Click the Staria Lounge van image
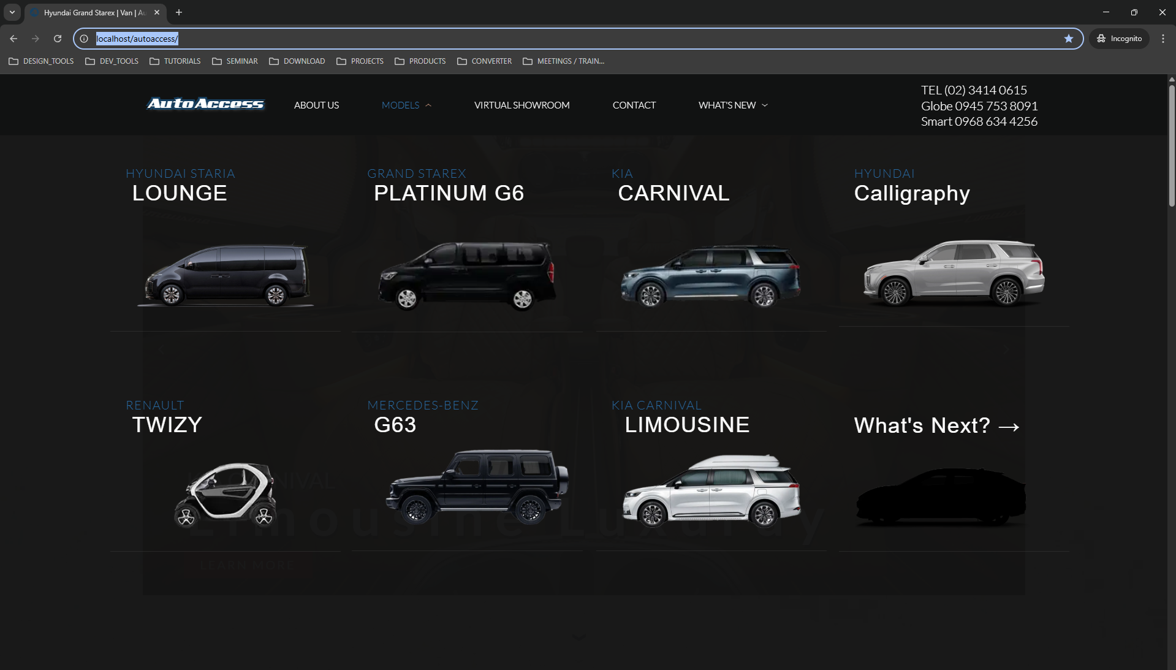 click(x=226, y=275)
